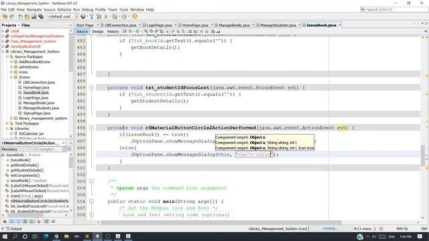Click the editor horizontal scrollbar
The height and width of the screenshot is (241, 429).
[221, 222]
